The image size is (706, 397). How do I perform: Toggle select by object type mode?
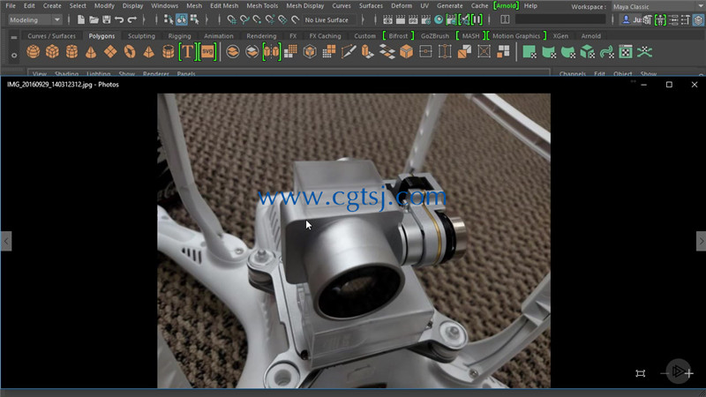pyautogui.click(x=182, y=19)
